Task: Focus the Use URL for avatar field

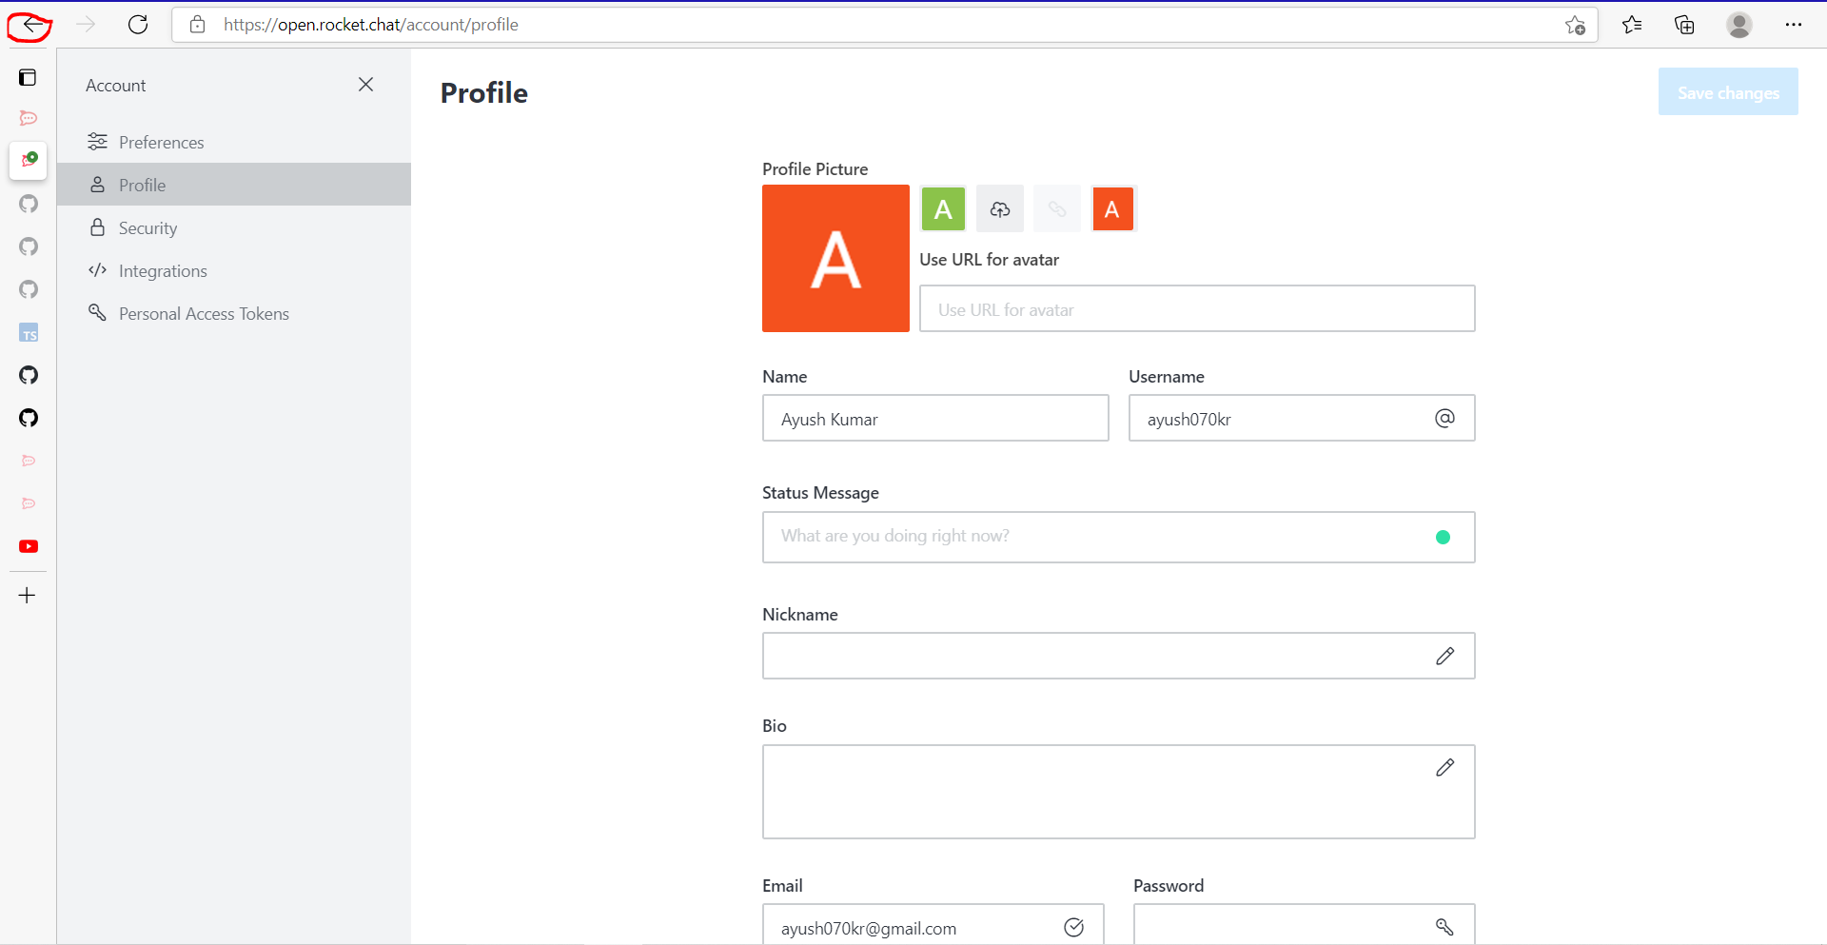Action: tap(1197, 309)
